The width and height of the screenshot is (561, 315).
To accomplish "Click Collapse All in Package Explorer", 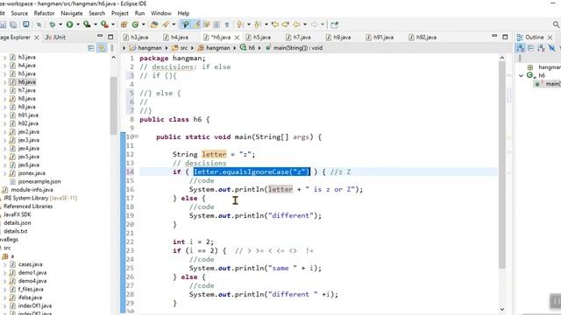I will [x=91, y=48].
